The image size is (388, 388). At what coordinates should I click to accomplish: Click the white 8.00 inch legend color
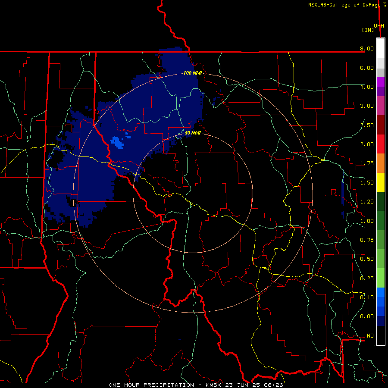(381, 48)
